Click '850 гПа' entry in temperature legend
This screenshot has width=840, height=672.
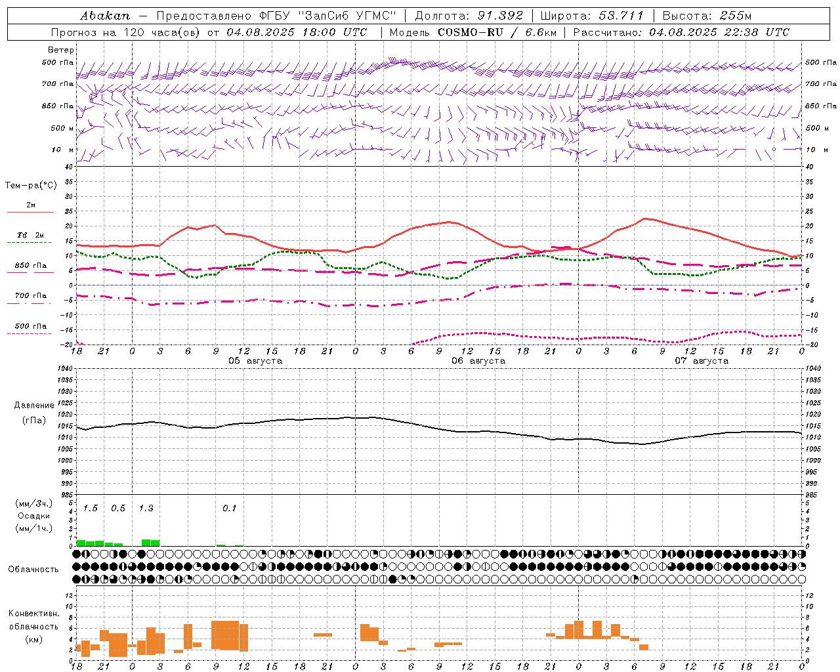click(31, 266)
